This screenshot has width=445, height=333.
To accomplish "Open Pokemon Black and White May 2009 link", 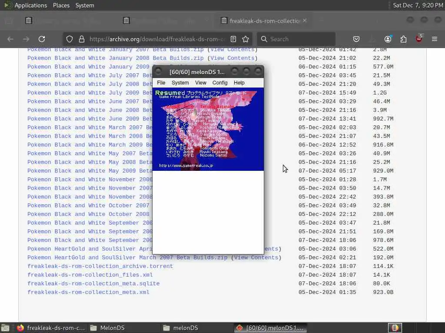I will coord(90,171).
